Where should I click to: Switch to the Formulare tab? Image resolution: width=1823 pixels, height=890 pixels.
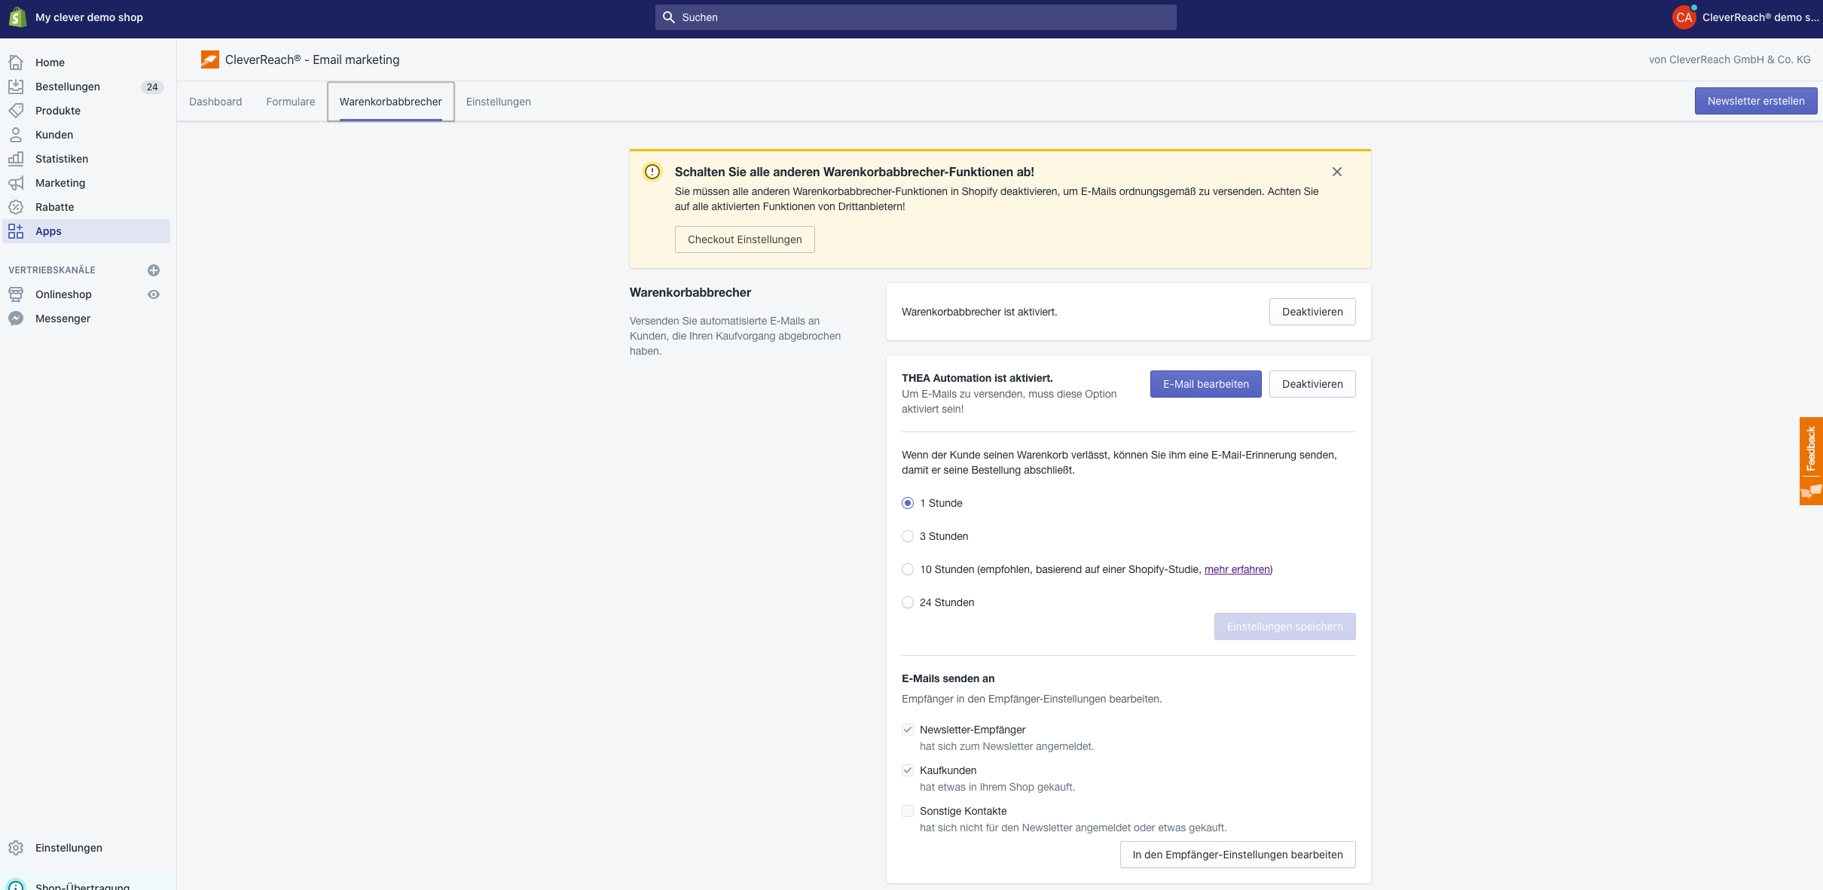[x=291, y=102]
